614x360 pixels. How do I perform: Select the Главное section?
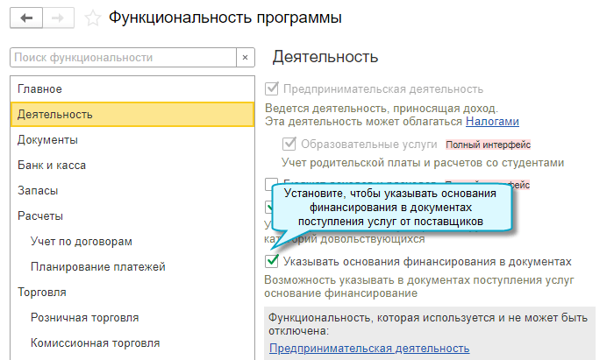(39, 88)
